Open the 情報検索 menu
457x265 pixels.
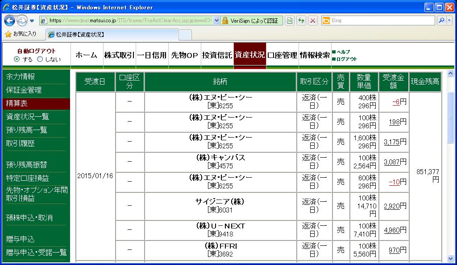click(315, 55)
